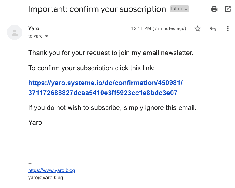Open the email in a new window

pos(228,9)
